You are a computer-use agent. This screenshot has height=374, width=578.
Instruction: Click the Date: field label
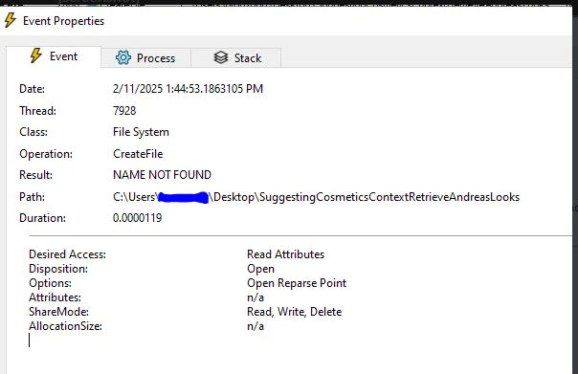pos(33,89)
